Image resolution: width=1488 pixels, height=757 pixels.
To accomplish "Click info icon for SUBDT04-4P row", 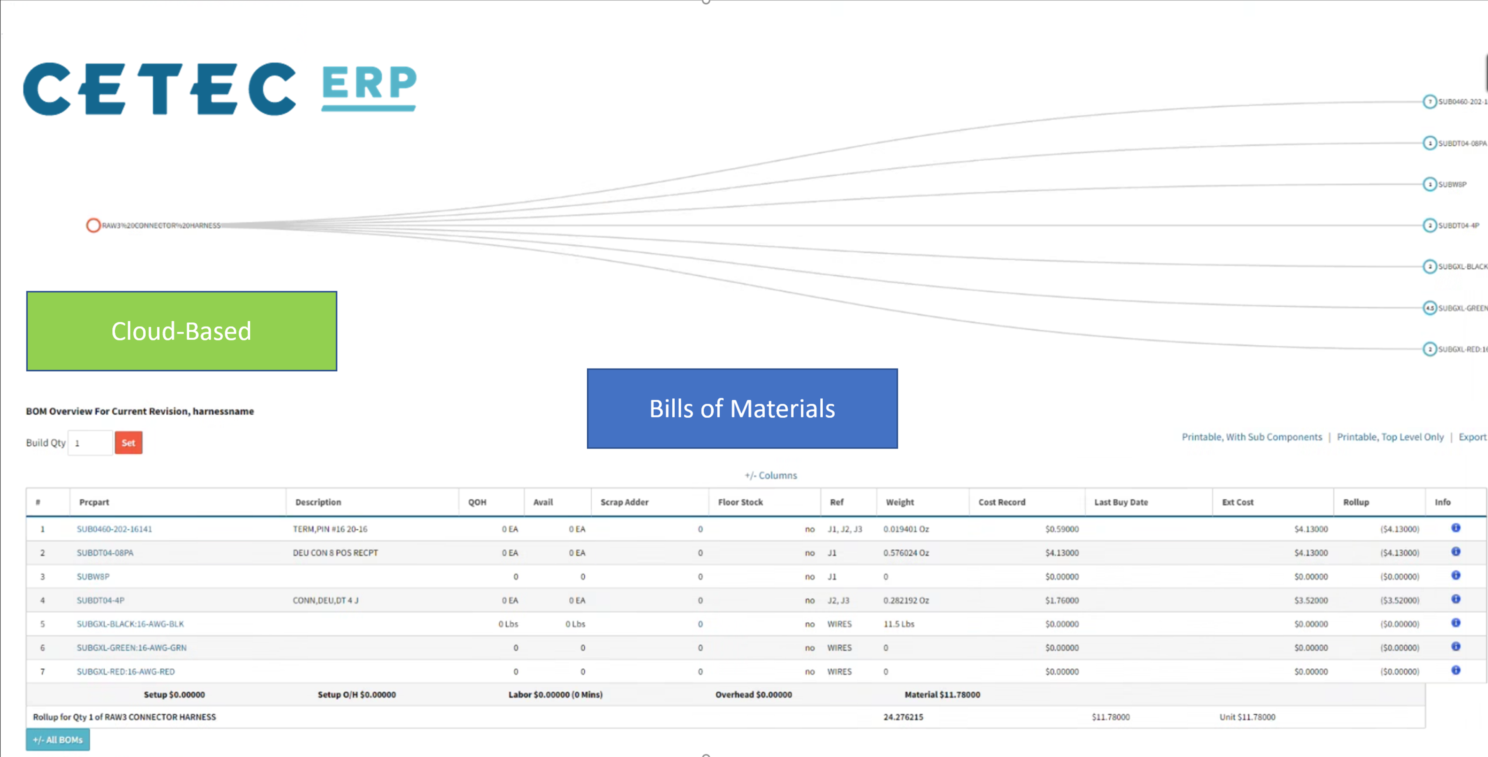I will [x=1456, y=599].
